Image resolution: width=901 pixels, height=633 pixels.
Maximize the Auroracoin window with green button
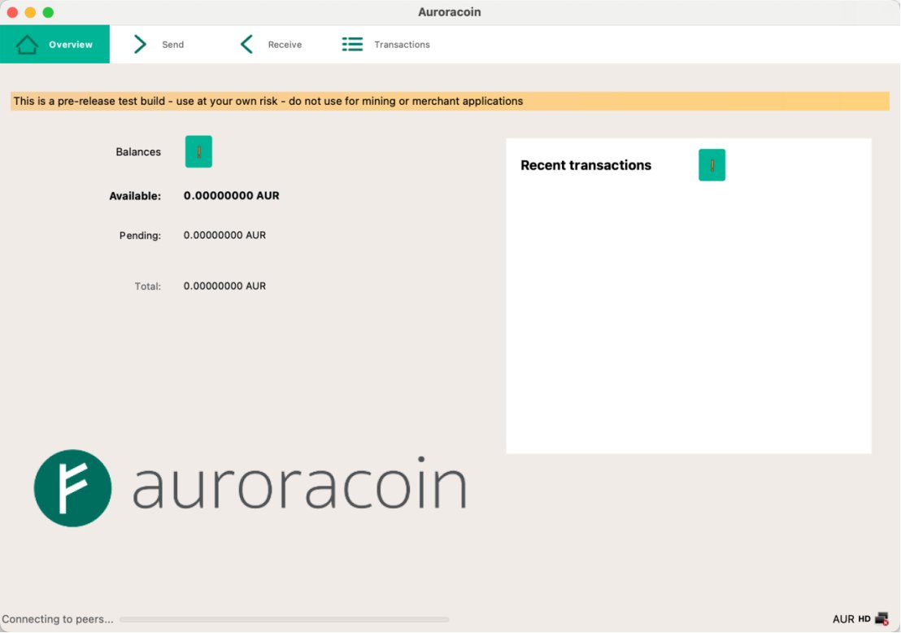coord(48,12)
